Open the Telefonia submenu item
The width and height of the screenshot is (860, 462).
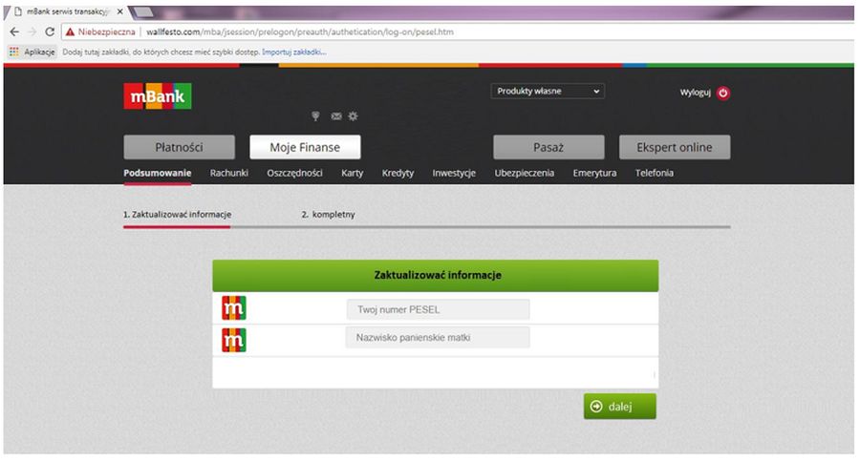655,173
